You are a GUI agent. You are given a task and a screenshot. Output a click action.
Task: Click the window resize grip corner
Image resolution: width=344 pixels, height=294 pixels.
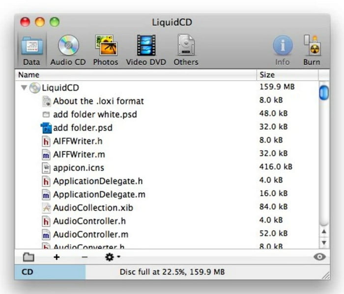pyautogui.click(x=326, y=275)
